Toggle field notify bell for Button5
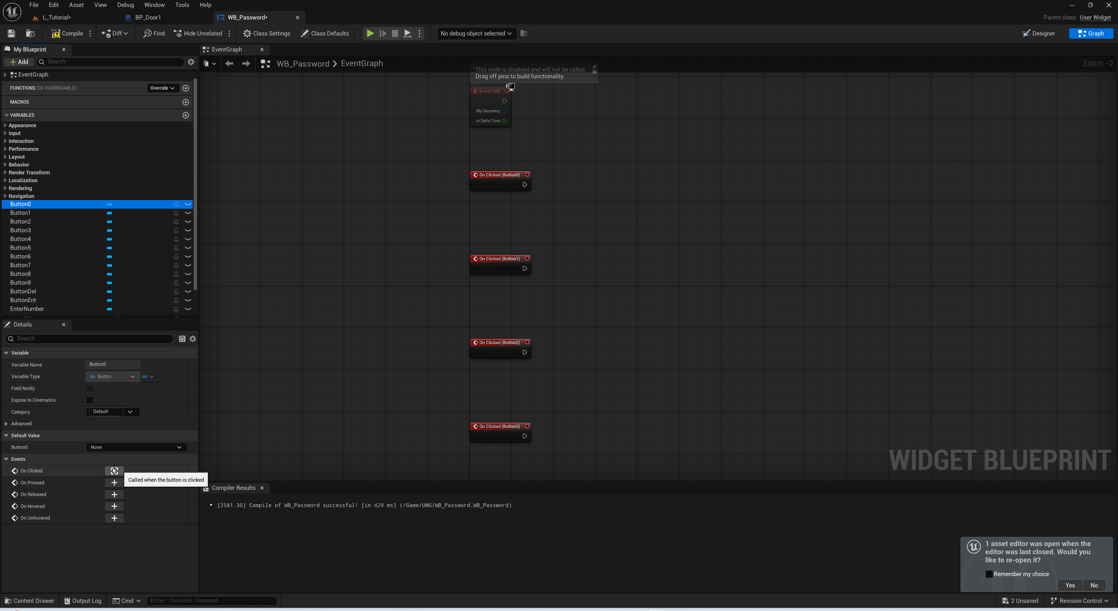Viewport: 1118px width, 611px height. tap(176, 248)
